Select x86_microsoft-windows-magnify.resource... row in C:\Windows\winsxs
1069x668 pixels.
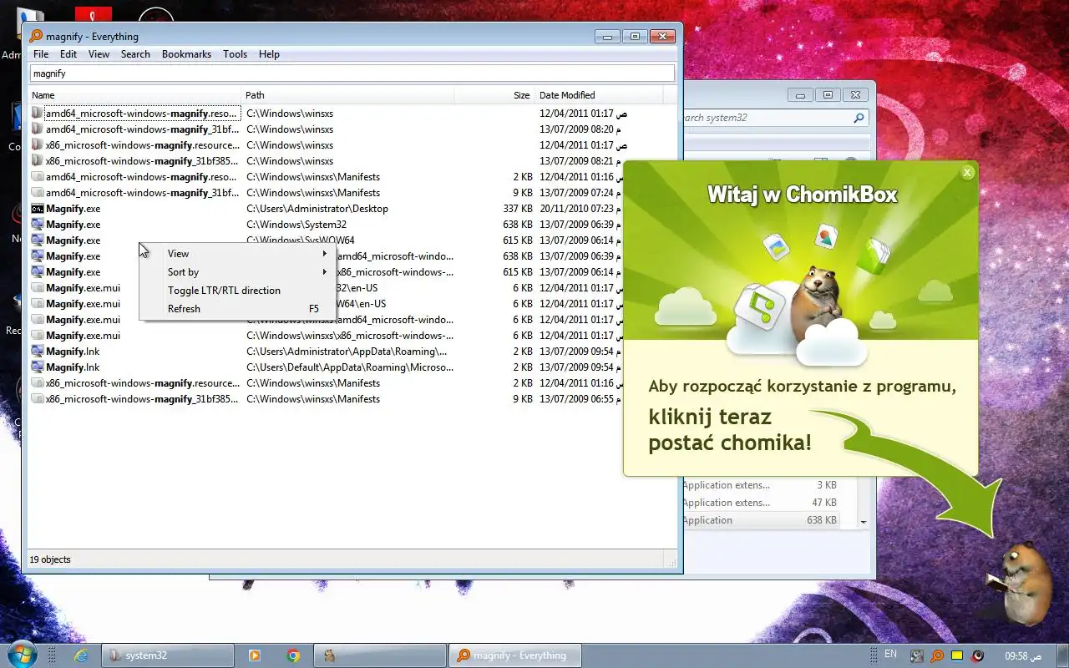[351, 145]
